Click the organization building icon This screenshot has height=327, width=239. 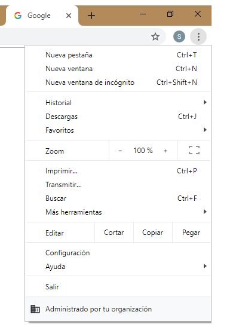pyautogui.click(x=35, y=309)
